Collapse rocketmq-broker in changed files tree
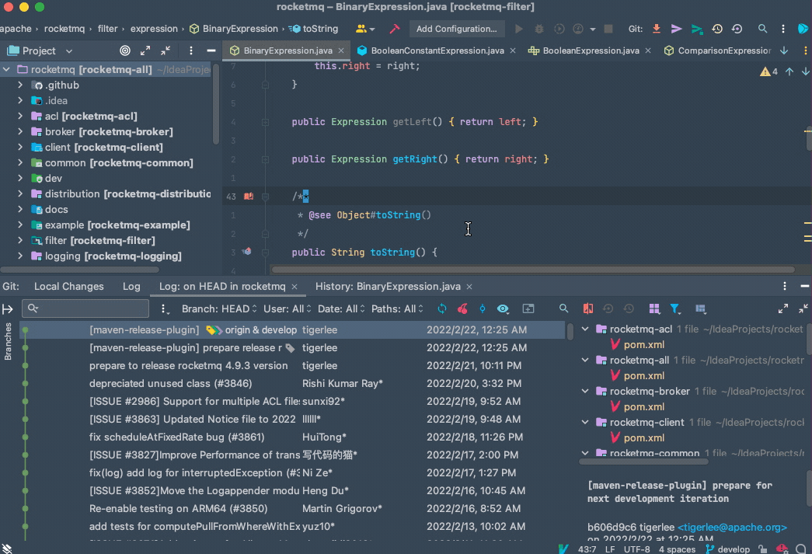This screenshot has height=554, width=812. [585, 391]
